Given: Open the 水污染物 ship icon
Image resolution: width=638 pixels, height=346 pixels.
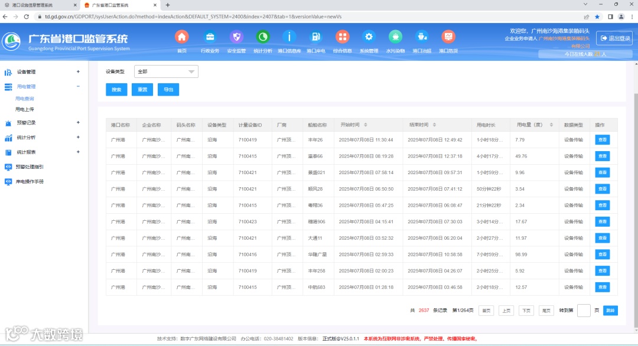Looking at the screenshot, I should (x=395, y=37).
